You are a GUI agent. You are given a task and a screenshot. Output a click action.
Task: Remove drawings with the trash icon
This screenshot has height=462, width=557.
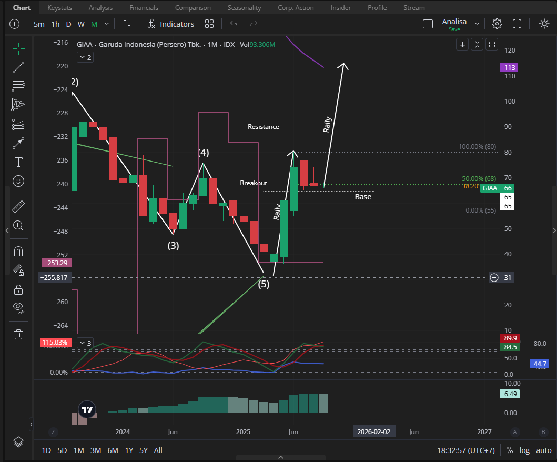pos(18,335)
